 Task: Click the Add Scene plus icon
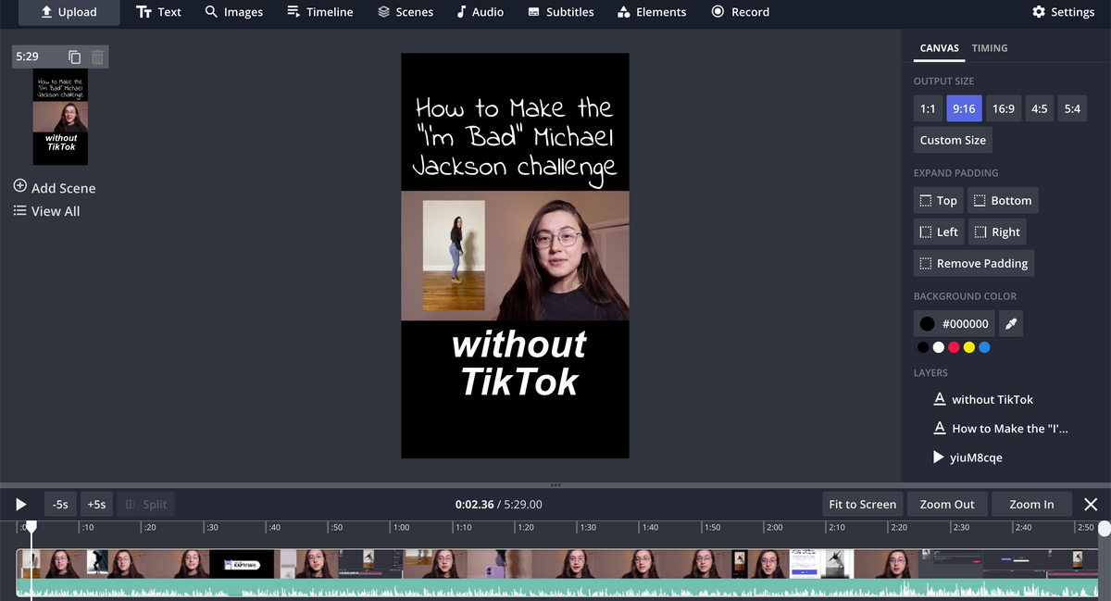pos(20,186)
